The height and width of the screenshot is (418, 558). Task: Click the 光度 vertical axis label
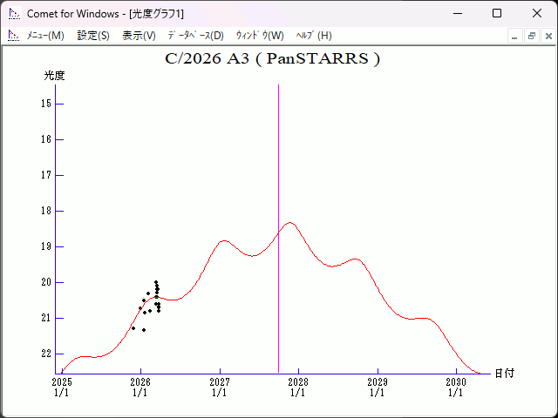point(54,76)
